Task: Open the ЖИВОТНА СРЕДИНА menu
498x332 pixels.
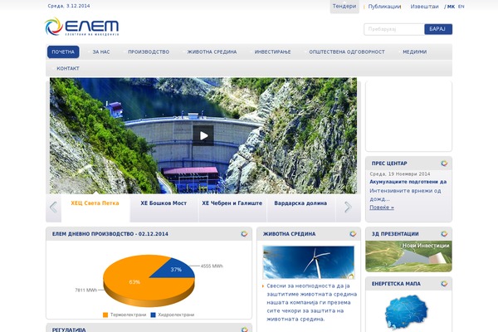Action: 212,51
